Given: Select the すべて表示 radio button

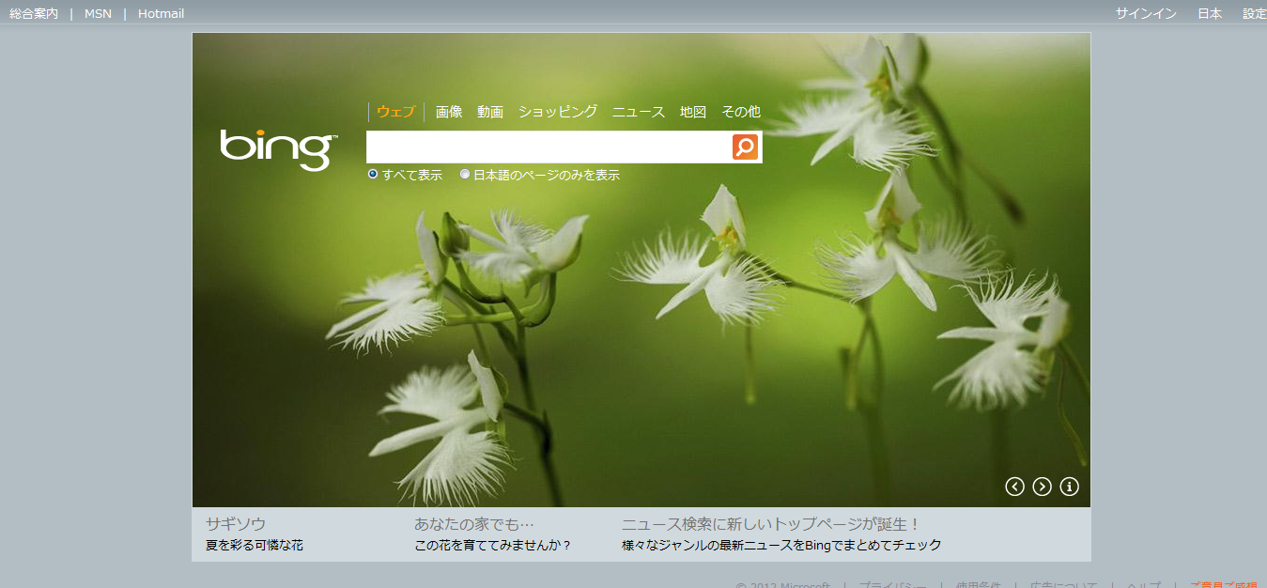Looking at the screenshot, I should tap(373, 174).
